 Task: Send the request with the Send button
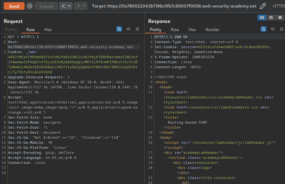[x=14, y=6]
